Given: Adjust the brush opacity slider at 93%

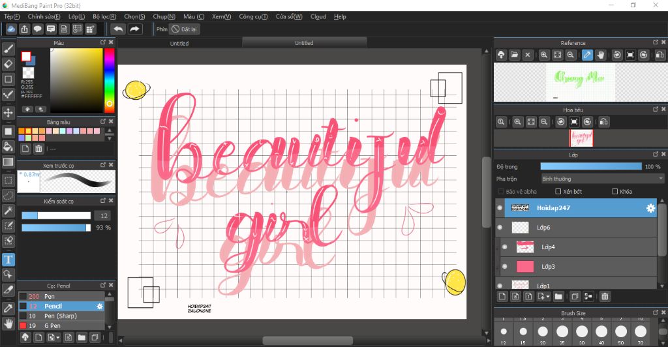Looking at the screenshot, I should pos(56,228).
